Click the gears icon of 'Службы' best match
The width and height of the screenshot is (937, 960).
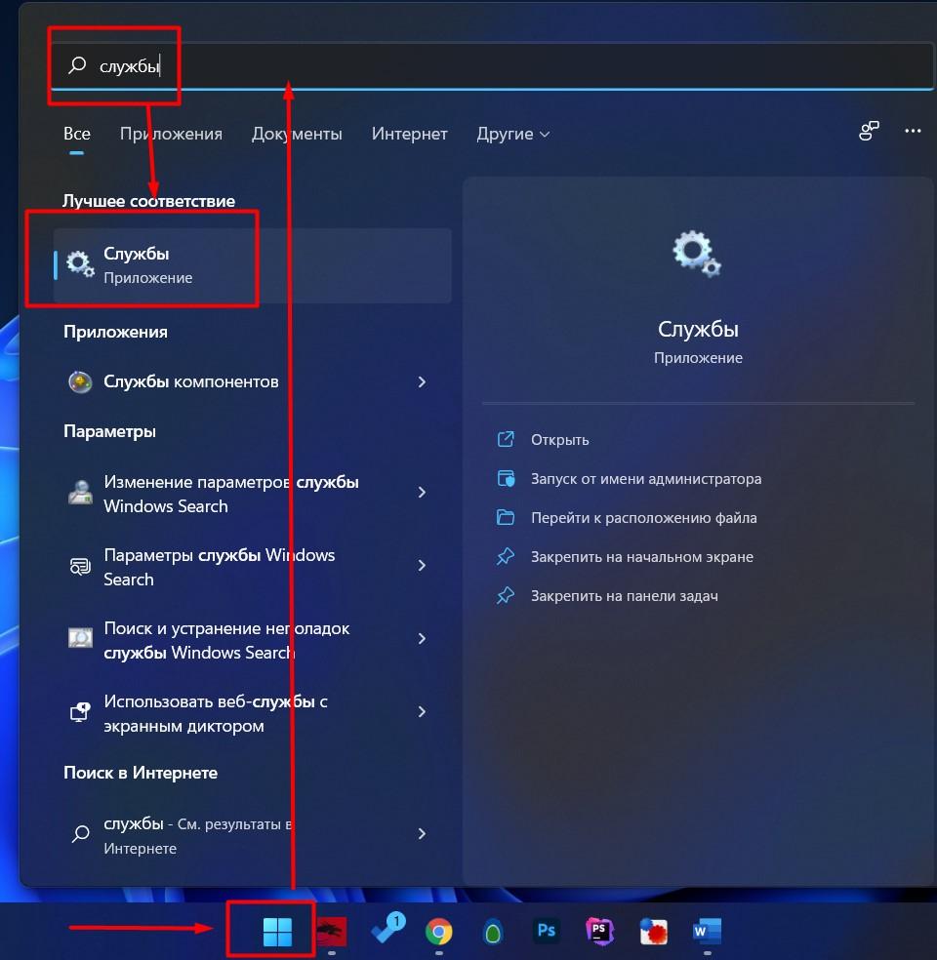point(80,264)
